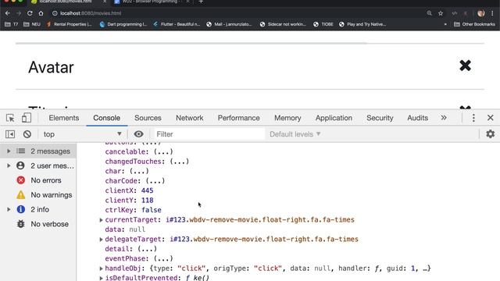The image size is (500, 281).
Task: Click the browser back arrow
Action: (8, 13)
